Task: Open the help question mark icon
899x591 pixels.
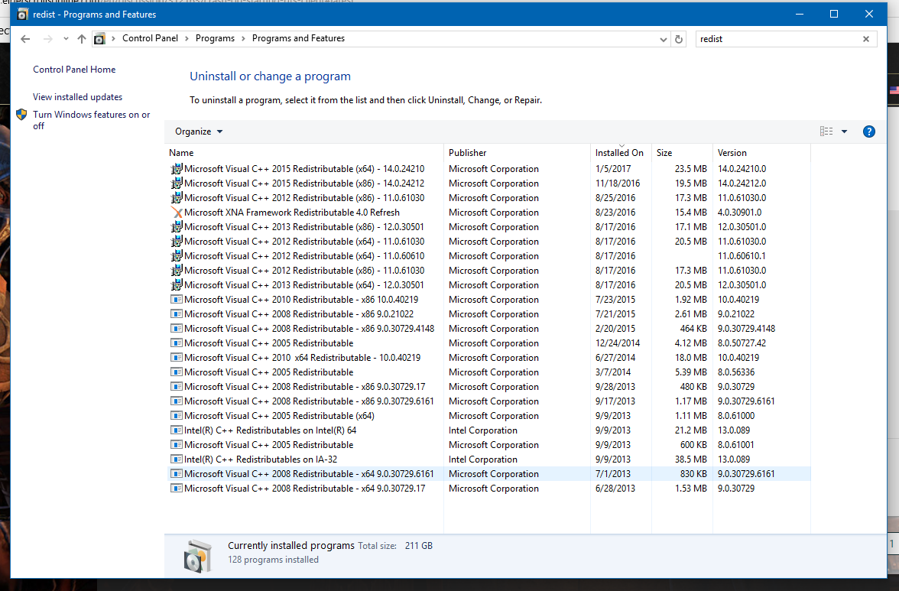Action: pyautogui.click(x=868, y=132)
